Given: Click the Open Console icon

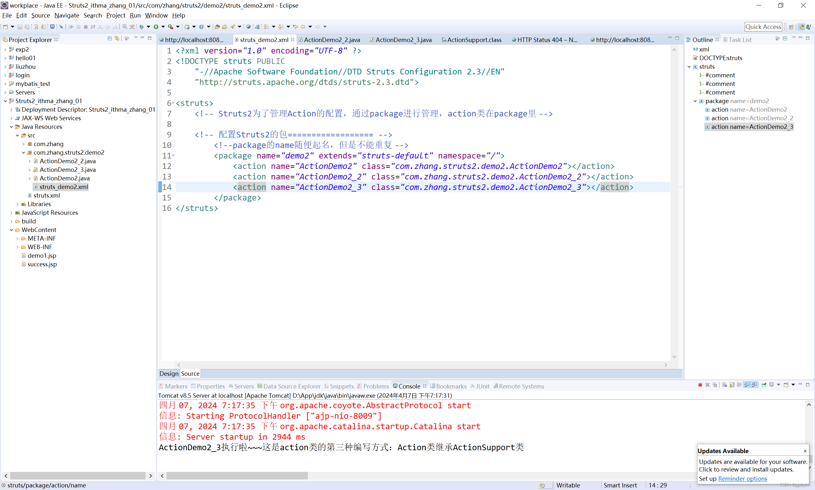Looking at the screenshot, I should 786,385.
